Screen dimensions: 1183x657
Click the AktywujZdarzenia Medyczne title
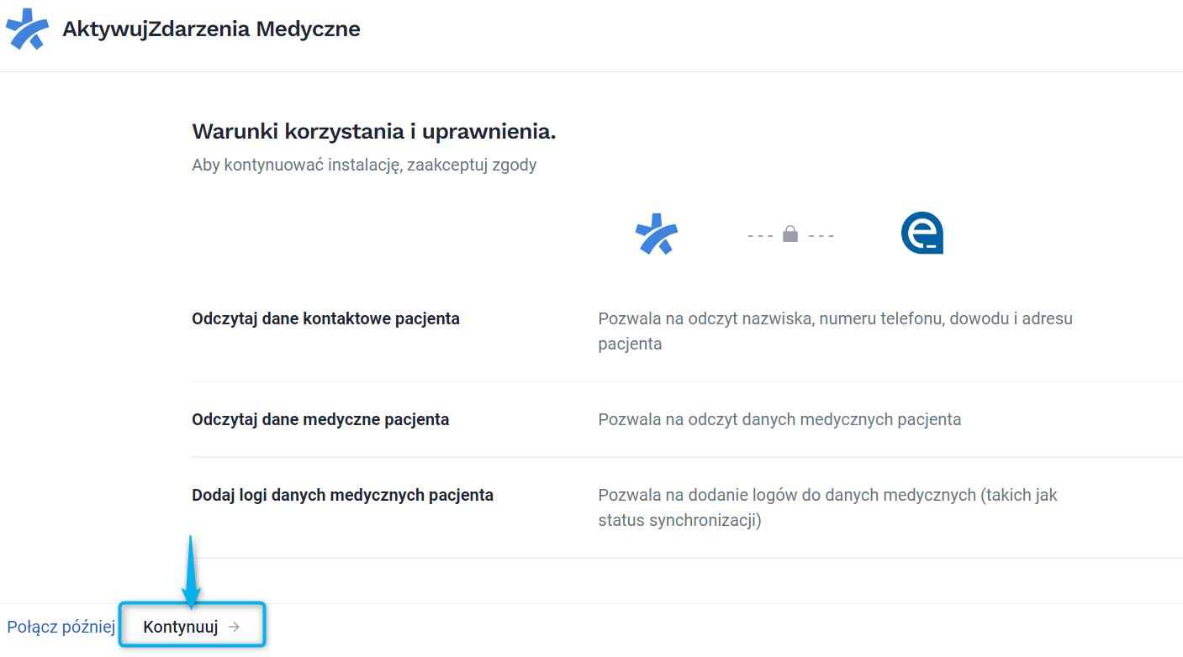tap(211, 29)
